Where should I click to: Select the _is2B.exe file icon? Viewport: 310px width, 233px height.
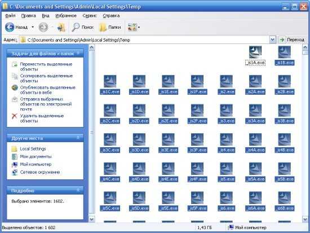[x=284, y=81]
